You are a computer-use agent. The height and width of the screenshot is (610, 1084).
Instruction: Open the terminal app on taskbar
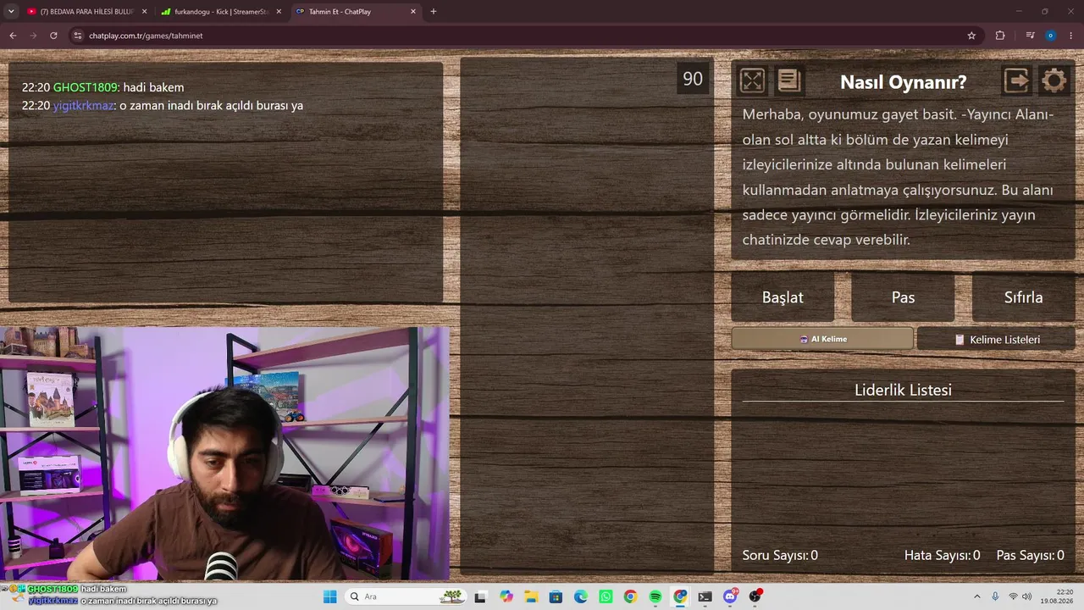[x=705, y=596]
